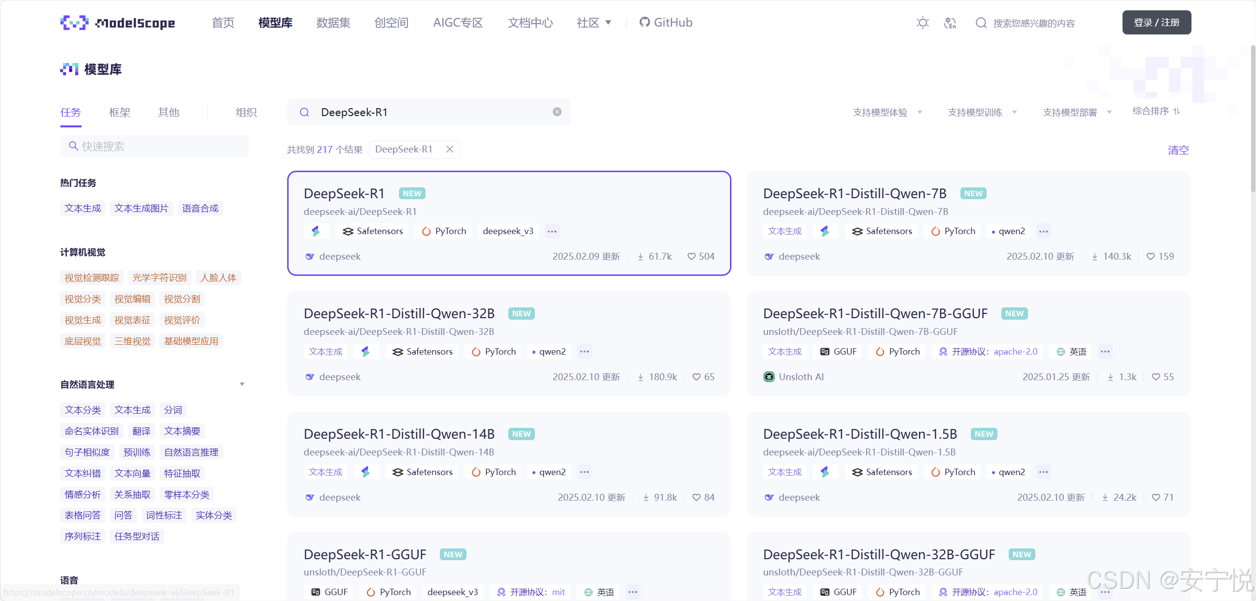
Task: Click the lightning icon tag on DeepSeek-R1-Distill-Qwen-32B
Action: click(365, 352)
